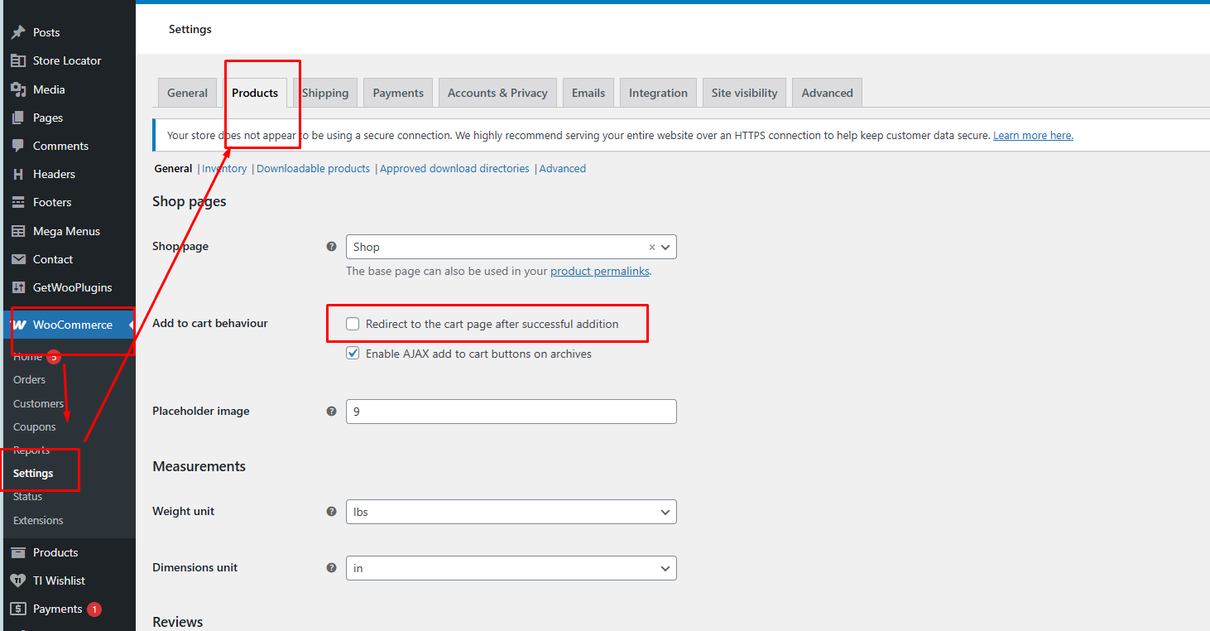
Task: Open WooCommerce Status submenu item
Action: (27, 496)
